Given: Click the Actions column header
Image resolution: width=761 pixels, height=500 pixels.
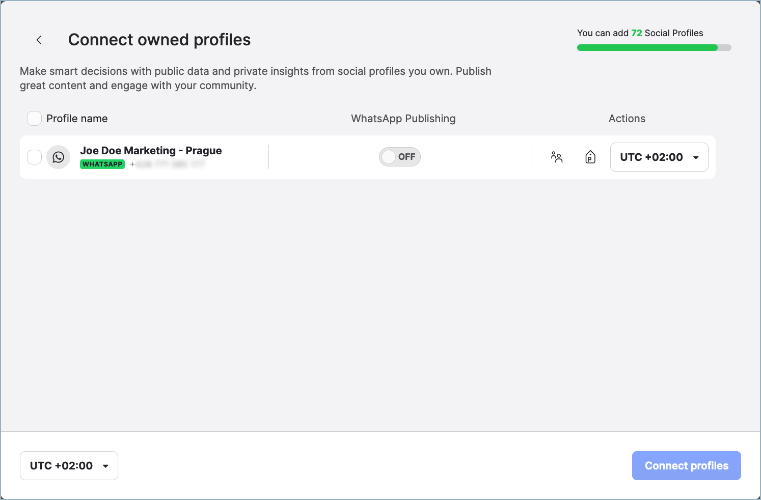Looking at the screenshot, I should point(627,118).
